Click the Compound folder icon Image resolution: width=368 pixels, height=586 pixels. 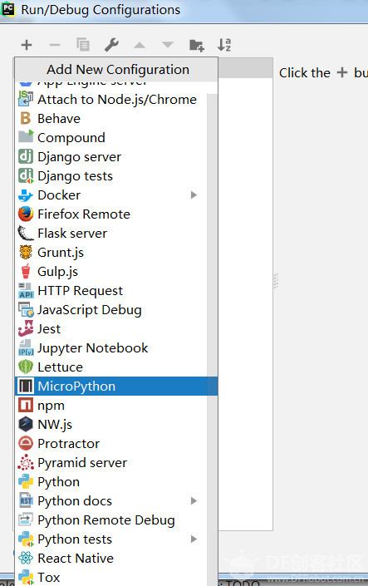(x=26, y=137)
